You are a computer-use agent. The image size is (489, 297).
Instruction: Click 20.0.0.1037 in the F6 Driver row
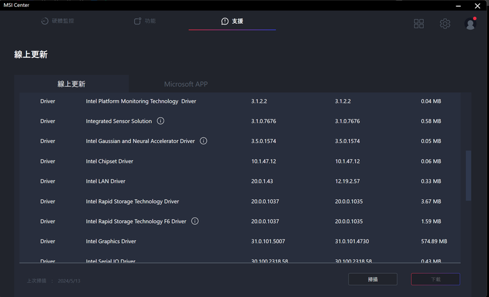click(x=265, y=222)
